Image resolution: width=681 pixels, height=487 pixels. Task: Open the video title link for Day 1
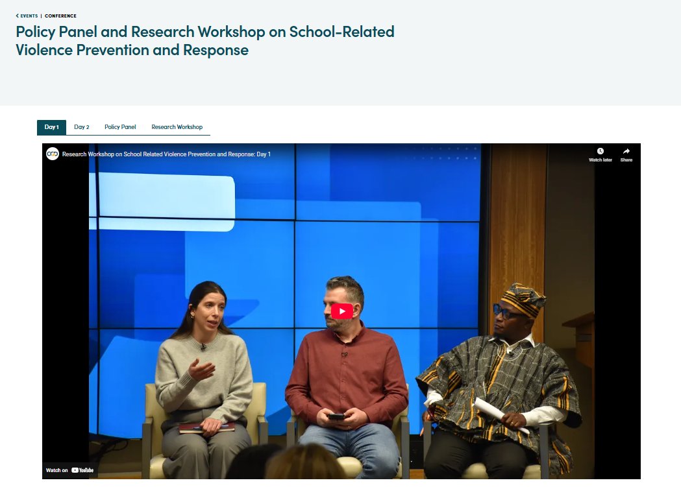click(x=166, y=154)
